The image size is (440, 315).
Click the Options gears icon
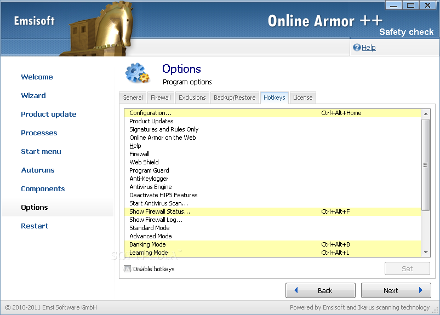[x=138, y=73]
